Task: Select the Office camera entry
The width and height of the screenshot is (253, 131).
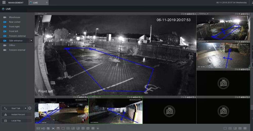Action: (x=12, y=45)
